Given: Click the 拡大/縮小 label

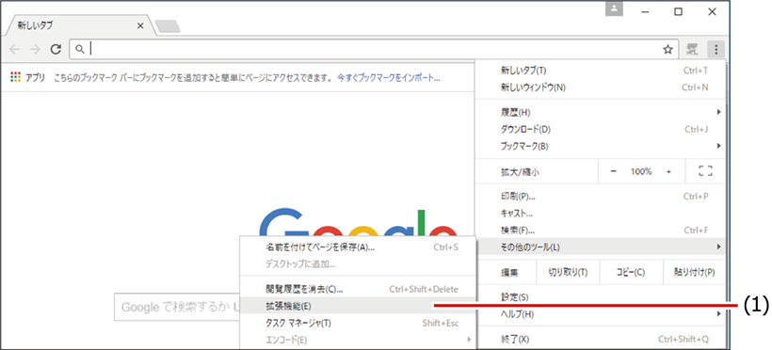Looking at the screenshot, I should (x=521, y=172).
